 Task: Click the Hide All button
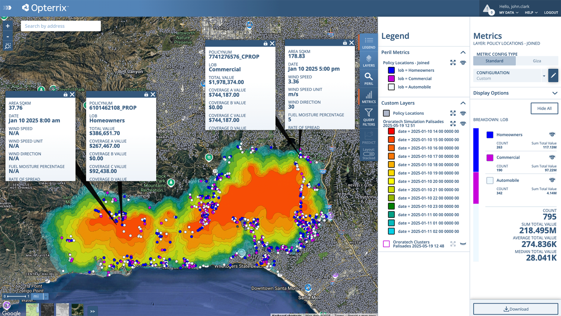click(544, 108)
